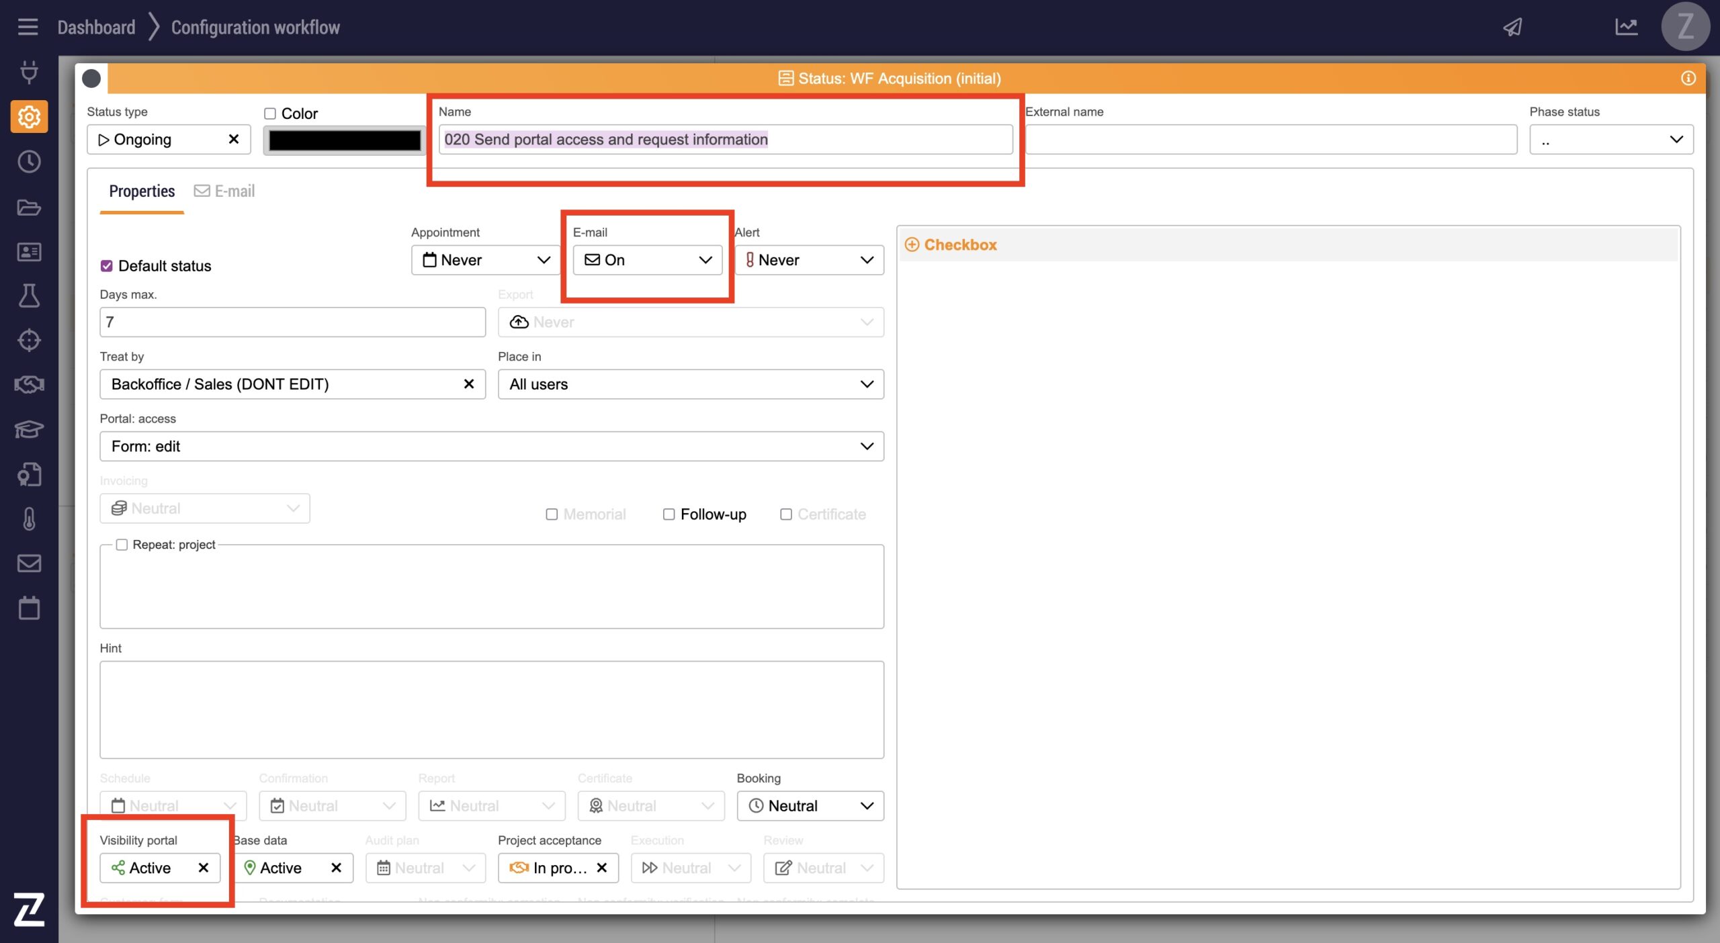Screen dimensions: 1720x943
Task: Click the gear settings icon in sidebar
Action: (x=29, y=117)
